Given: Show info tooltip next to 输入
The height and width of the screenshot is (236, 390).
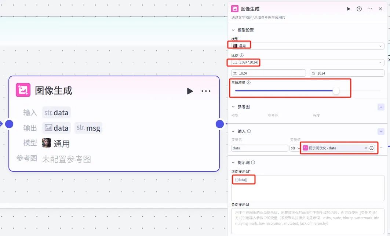Looking at the screenshot, I should (x=249, y=131).
